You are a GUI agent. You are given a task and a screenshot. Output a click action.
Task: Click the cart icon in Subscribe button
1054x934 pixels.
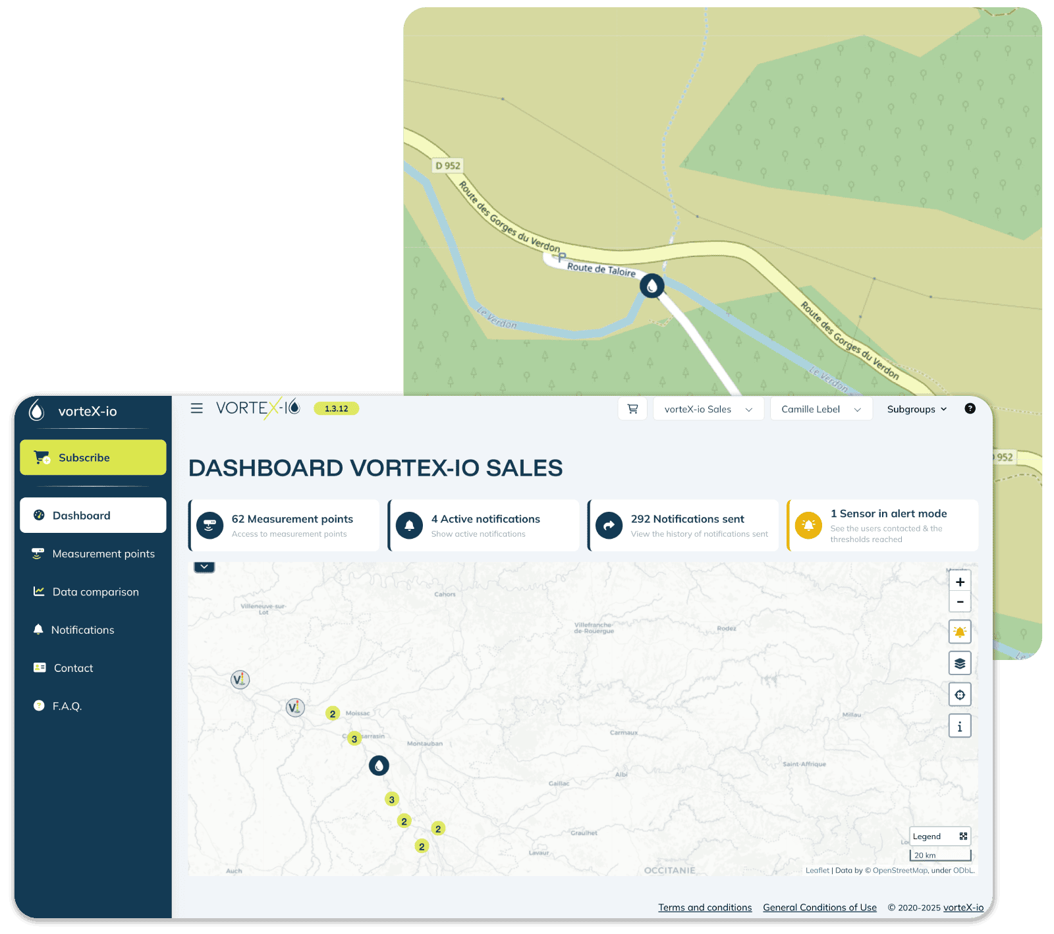(x=42, y=457)
